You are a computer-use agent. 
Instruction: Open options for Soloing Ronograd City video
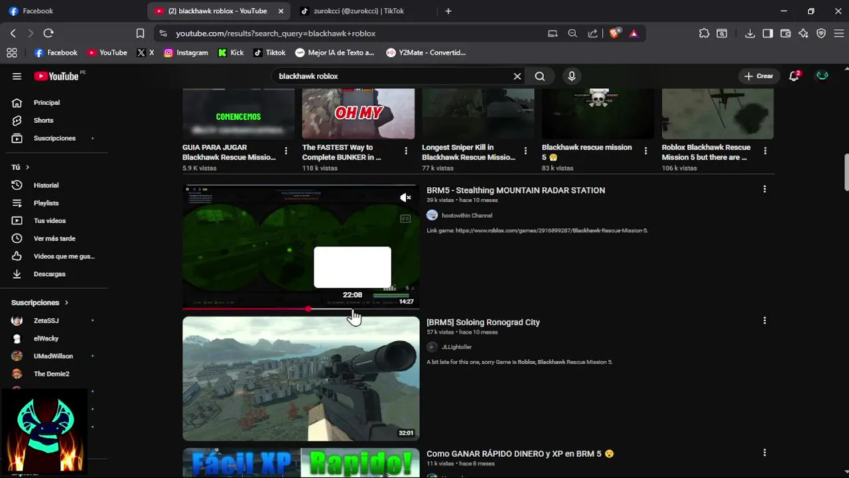[x=764, y=321]
